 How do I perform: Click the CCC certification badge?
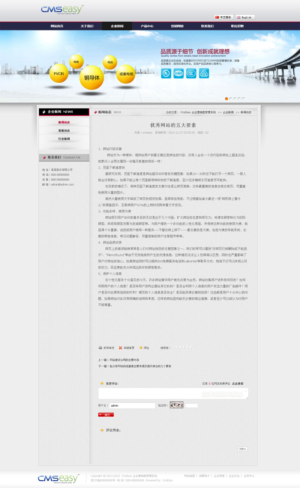tap(191, 73)
